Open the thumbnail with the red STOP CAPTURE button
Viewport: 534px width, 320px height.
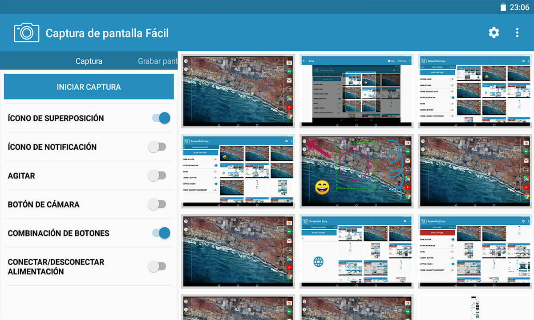[x=475, y=252]
